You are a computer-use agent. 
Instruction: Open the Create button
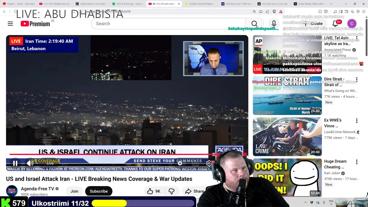tap(314, 24)
